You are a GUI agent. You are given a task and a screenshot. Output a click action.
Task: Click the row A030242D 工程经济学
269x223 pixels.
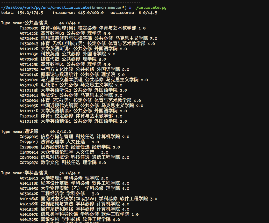pyautogui.click(x=59, y=194)
